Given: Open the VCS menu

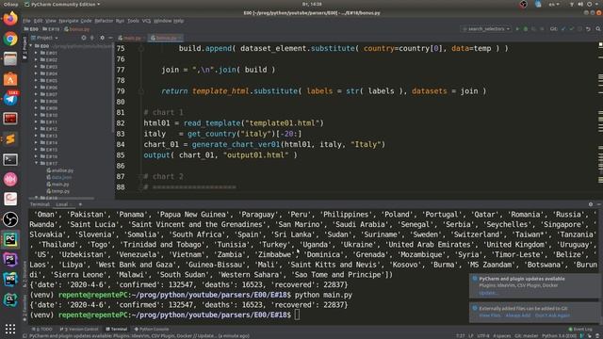Looking at the screenshot, I should (x=147, y=21).
